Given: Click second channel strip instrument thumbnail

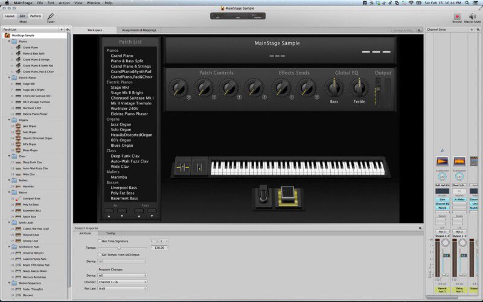Looking at the screenshot, I should [459, 161].
